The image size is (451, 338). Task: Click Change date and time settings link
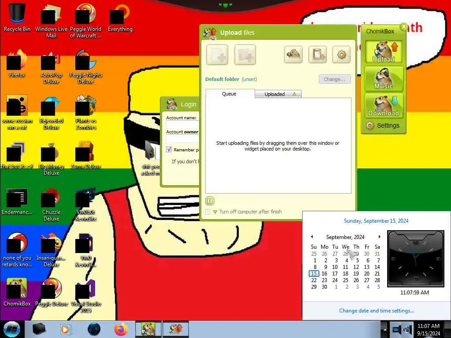(x=377, y=311)
